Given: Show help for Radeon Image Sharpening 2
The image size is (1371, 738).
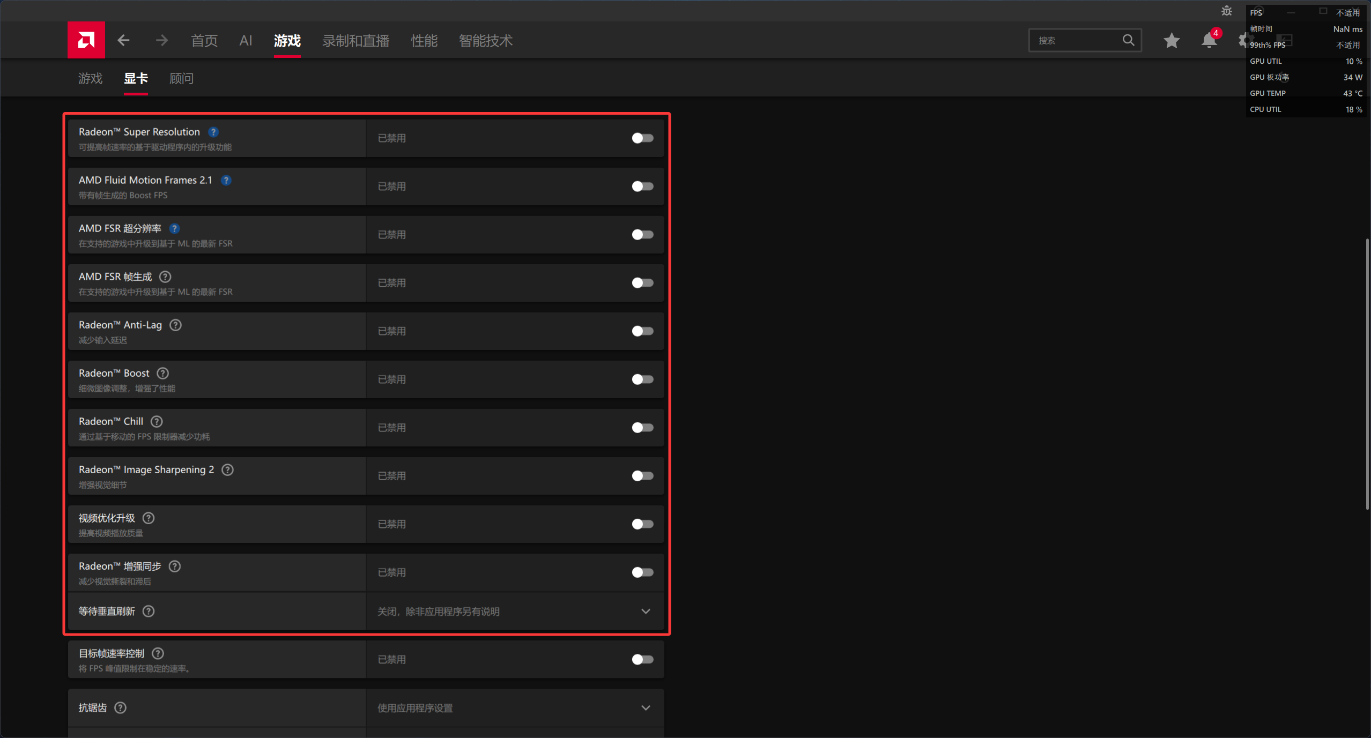Looking at the screenshot, I should [227, 469].
